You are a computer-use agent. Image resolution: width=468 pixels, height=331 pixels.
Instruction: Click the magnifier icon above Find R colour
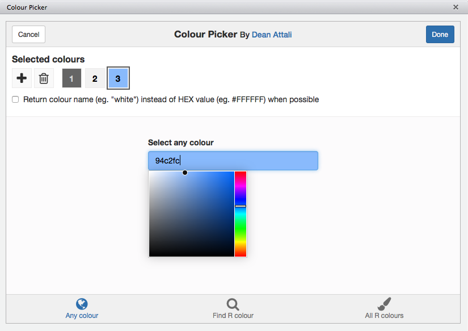tap(233, 304)
